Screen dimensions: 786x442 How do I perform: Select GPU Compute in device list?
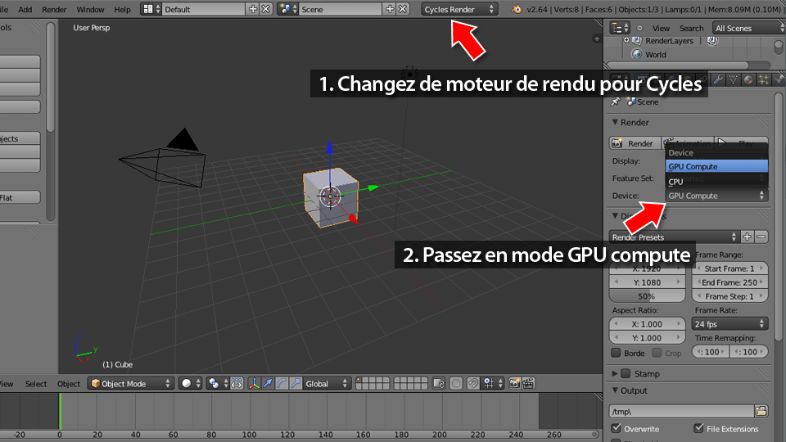(x=716, y=166)
